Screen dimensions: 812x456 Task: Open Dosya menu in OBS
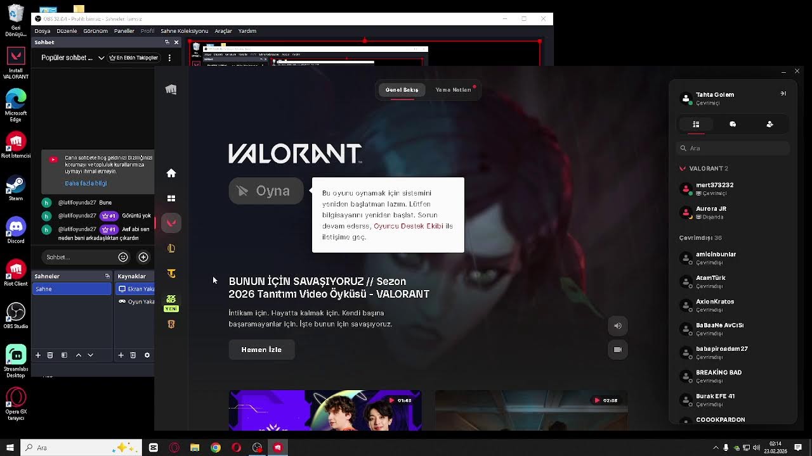[x=43, y=31]
